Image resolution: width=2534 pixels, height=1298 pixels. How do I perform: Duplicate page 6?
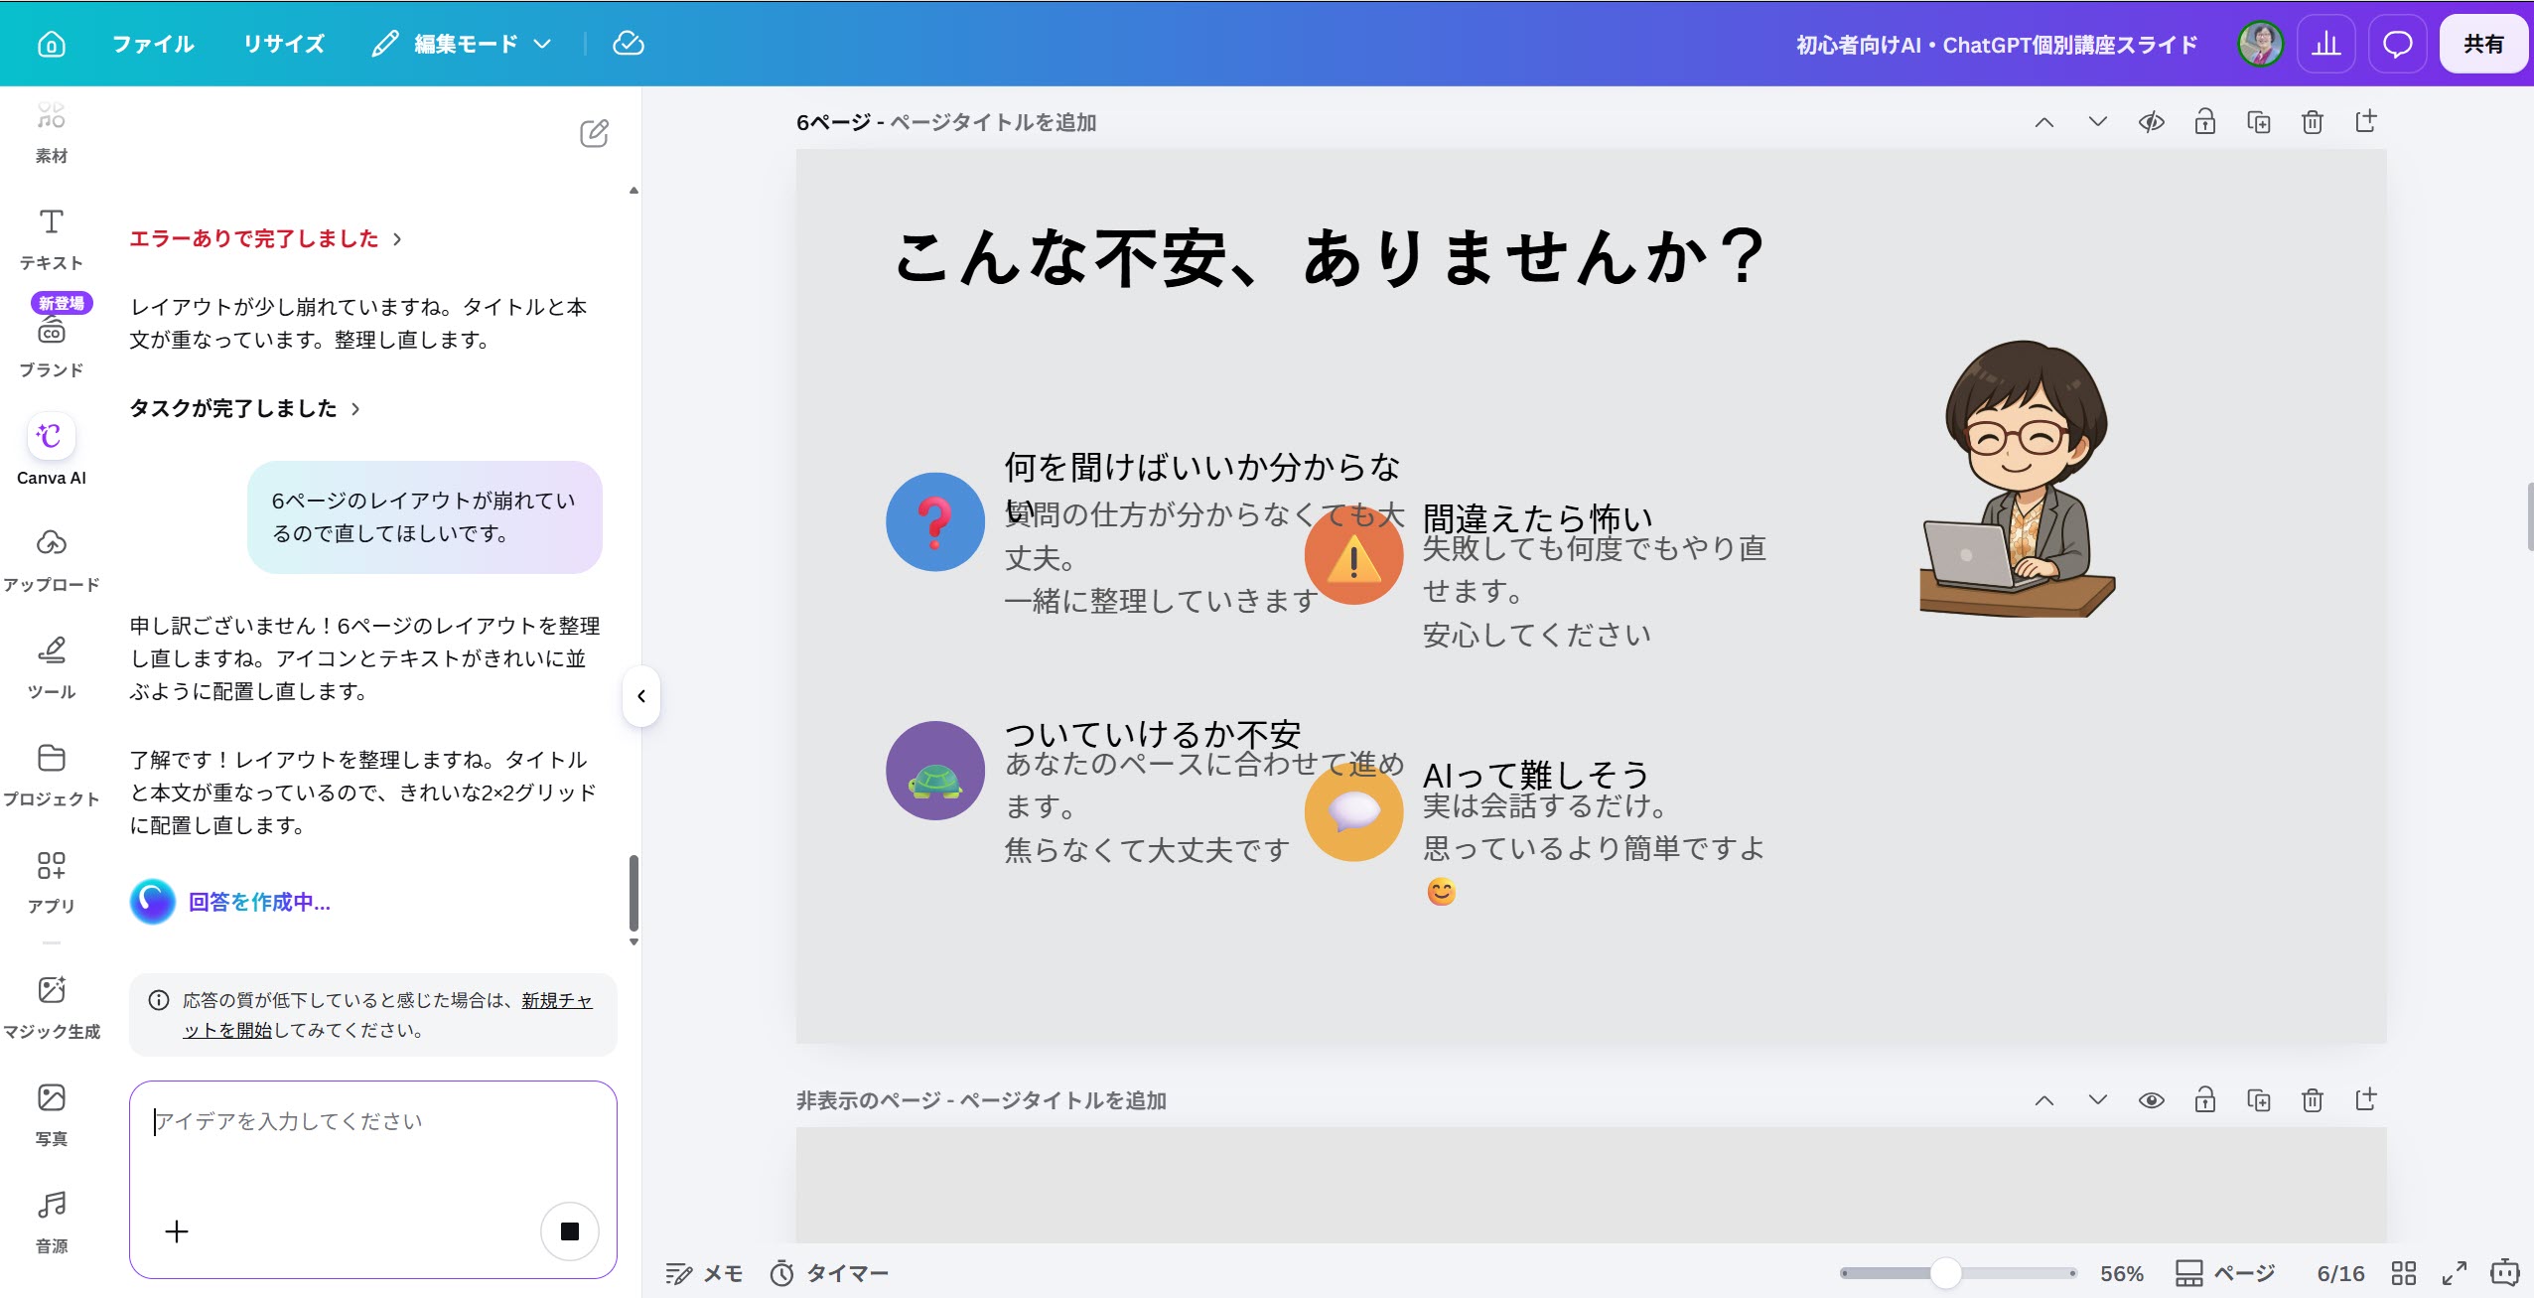point(2259,122)
